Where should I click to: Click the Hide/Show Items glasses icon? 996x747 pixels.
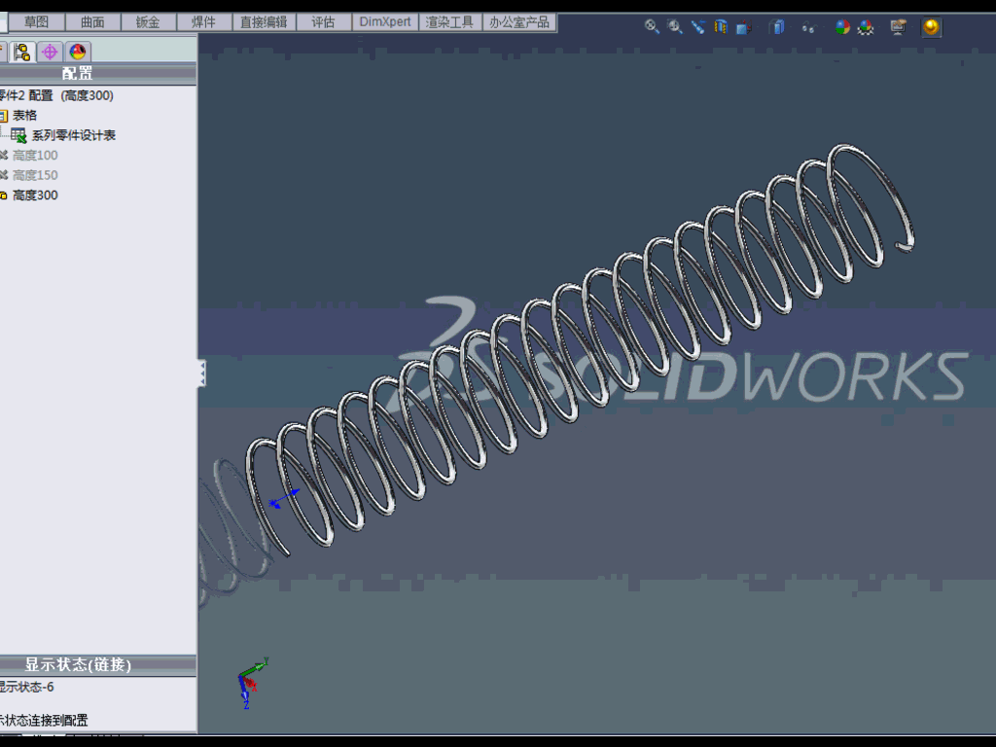pyautogui.click(x=808, y=27)
